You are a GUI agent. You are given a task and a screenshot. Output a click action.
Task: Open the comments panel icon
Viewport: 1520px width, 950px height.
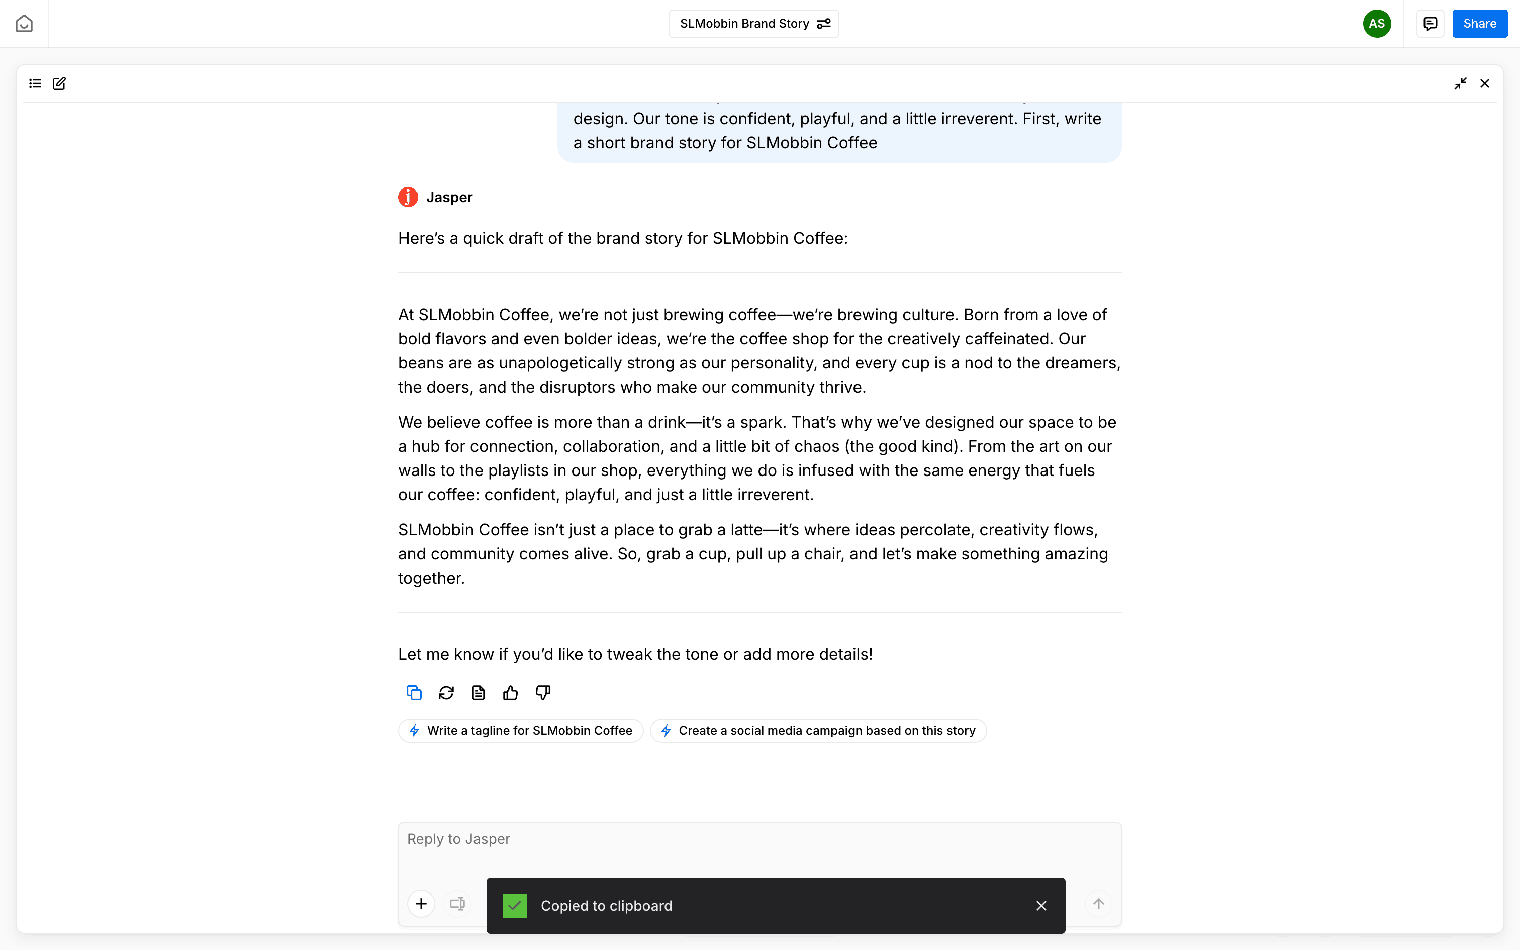pyautogui.click(x=1430, y=24)
